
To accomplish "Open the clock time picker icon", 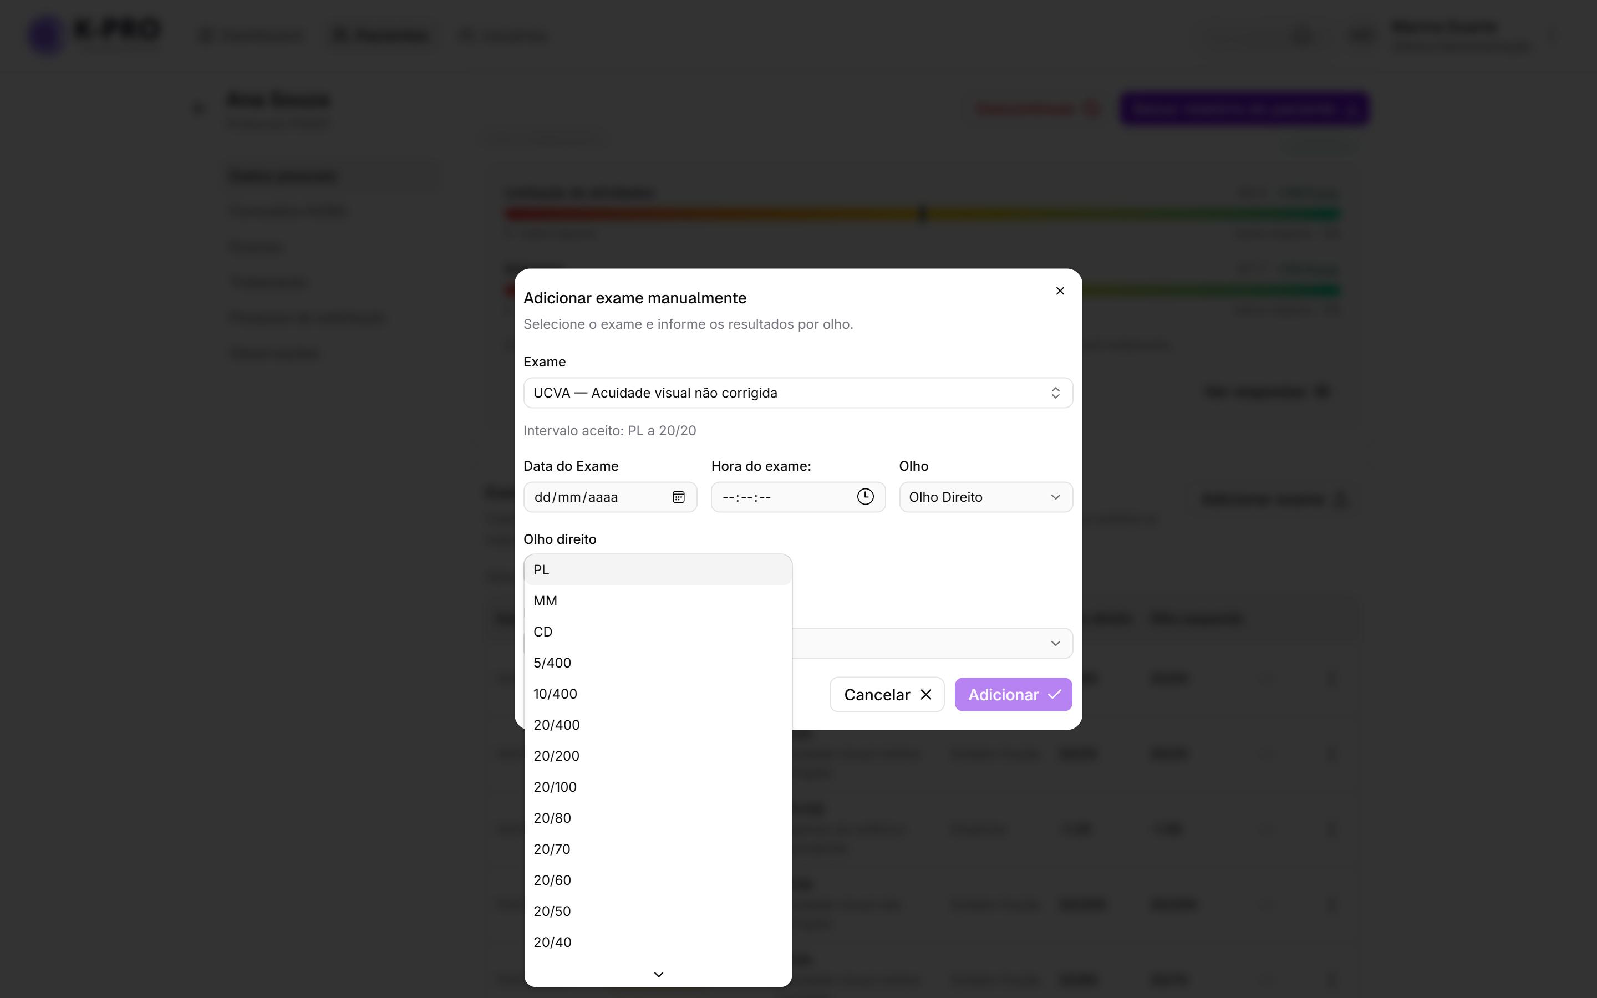I will click(x=865, y=496).
